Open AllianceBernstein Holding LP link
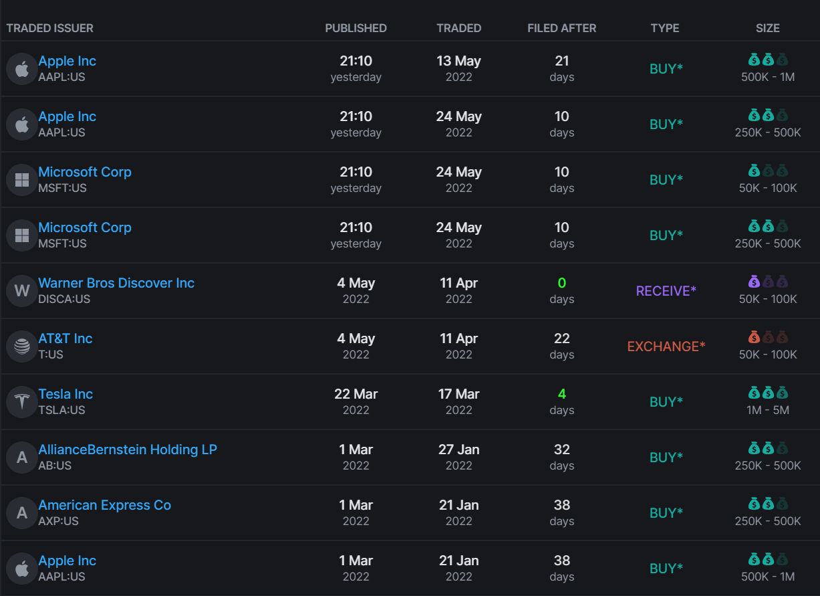820x596 pixels. 128,450
